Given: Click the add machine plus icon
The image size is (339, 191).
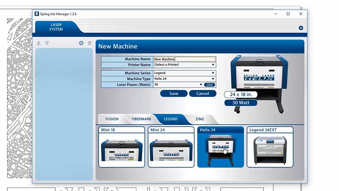Looking at the screenshot, I should (x=81, y=43).
